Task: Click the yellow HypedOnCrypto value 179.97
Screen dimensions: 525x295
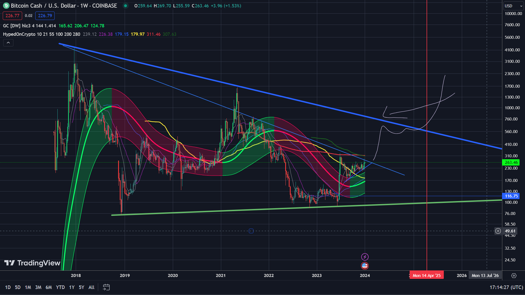Action: [138, 34]
